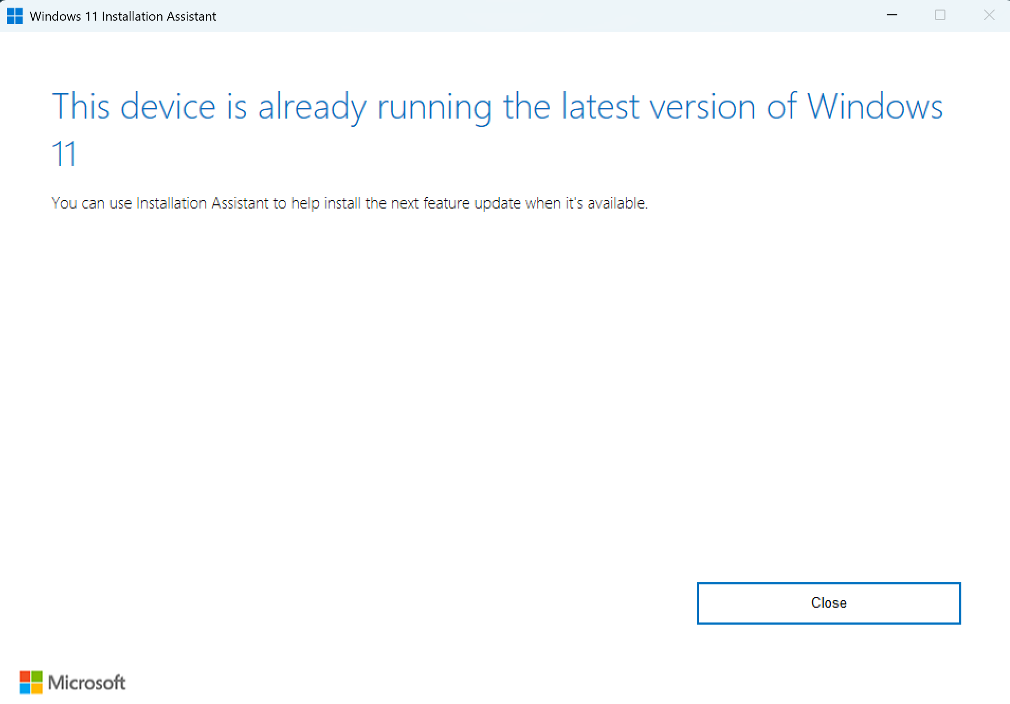Minimize the Installation Assistant window
1010x704 pixels.
pyautogui.click(x=892, y=15)
